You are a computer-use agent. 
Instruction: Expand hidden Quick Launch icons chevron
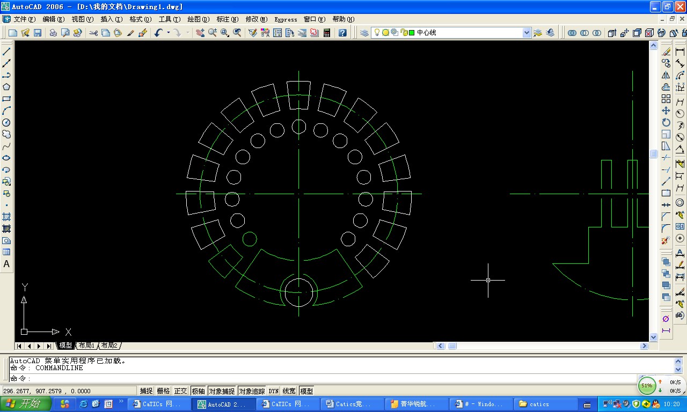[x=121, y=401]
